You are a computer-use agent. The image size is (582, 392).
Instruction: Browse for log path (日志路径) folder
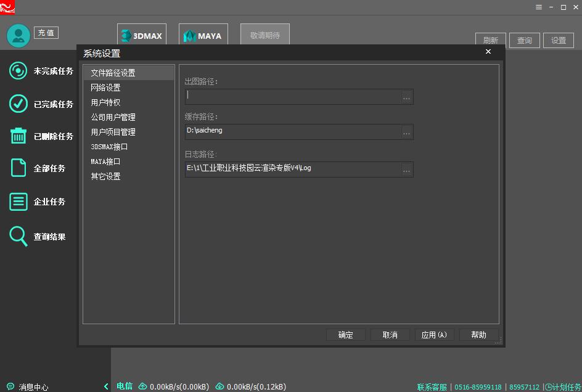[406, 169]
